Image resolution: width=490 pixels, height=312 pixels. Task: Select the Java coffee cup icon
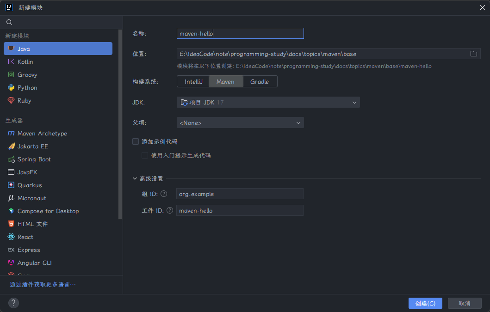click(x=11, y=49)
